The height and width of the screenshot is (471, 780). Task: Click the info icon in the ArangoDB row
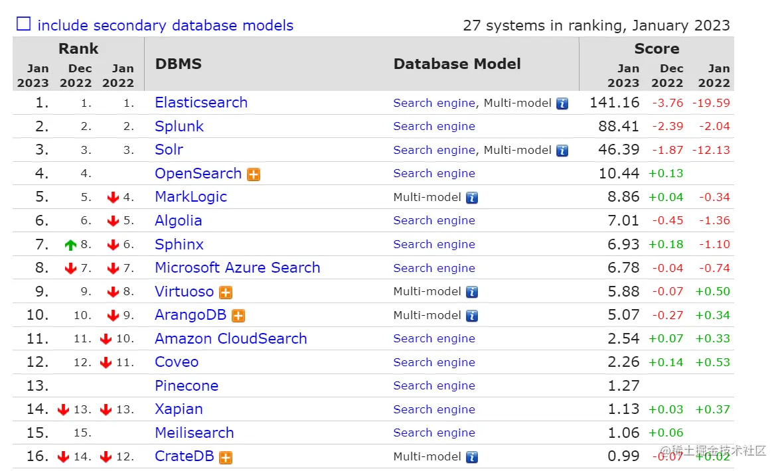(472, 316)
